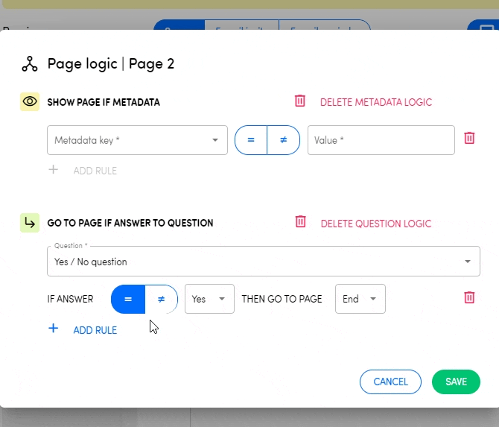Image resolution: width=499 pixels, height=427 pixels.
Task: Click trash icon next to Delete Question Logic
Action: (300, 222)
